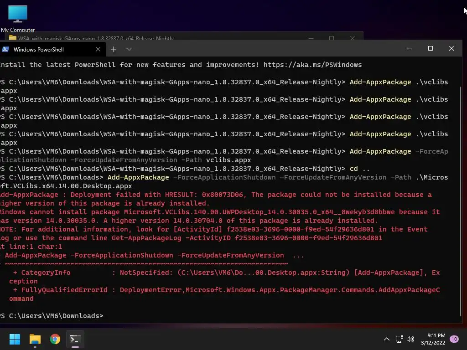Close the PowerShell terminal window
467x350 pixels.
coord(451,48)
